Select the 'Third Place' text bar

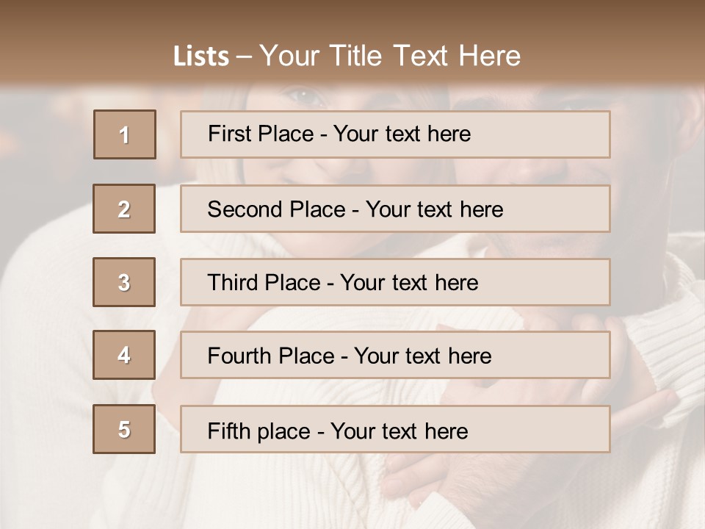[x=395, y=282]
